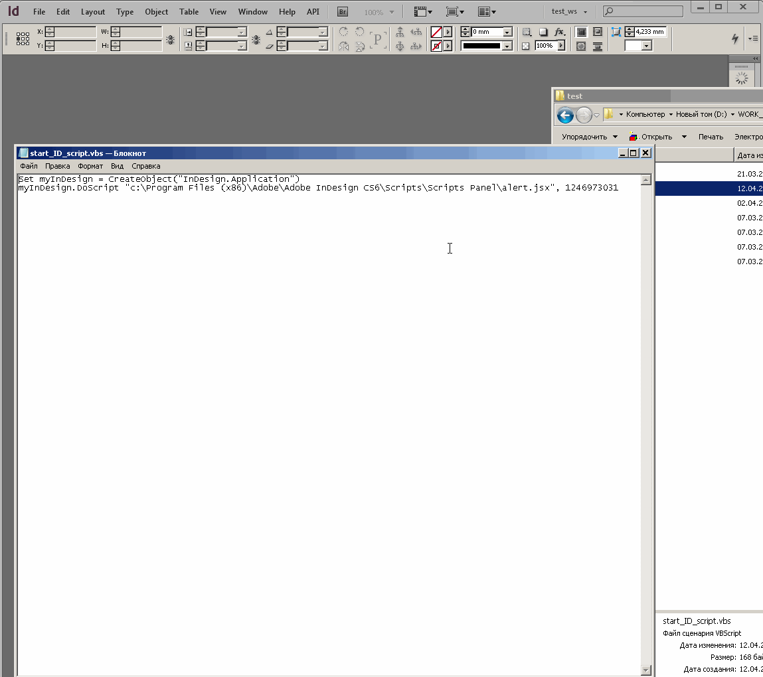The width and height of the screenshot is (763, 677).
Task: Click Печать in Explorer toolbar
Action: coord(711,137)
